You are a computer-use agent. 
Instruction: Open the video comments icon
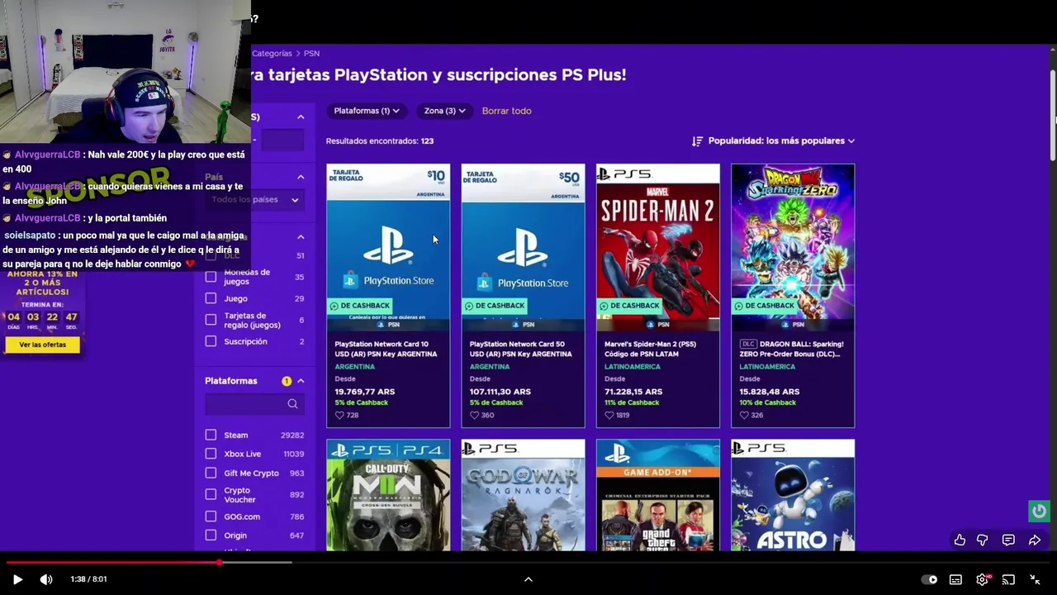pyautogui.click(x=1008, y=540)
